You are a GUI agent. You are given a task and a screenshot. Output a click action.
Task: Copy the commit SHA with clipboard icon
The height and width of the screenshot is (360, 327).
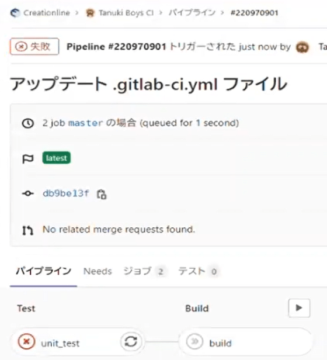(102, 194)
